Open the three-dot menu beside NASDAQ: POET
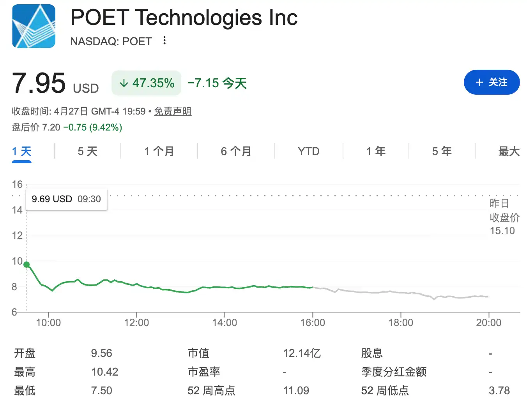 164,41
